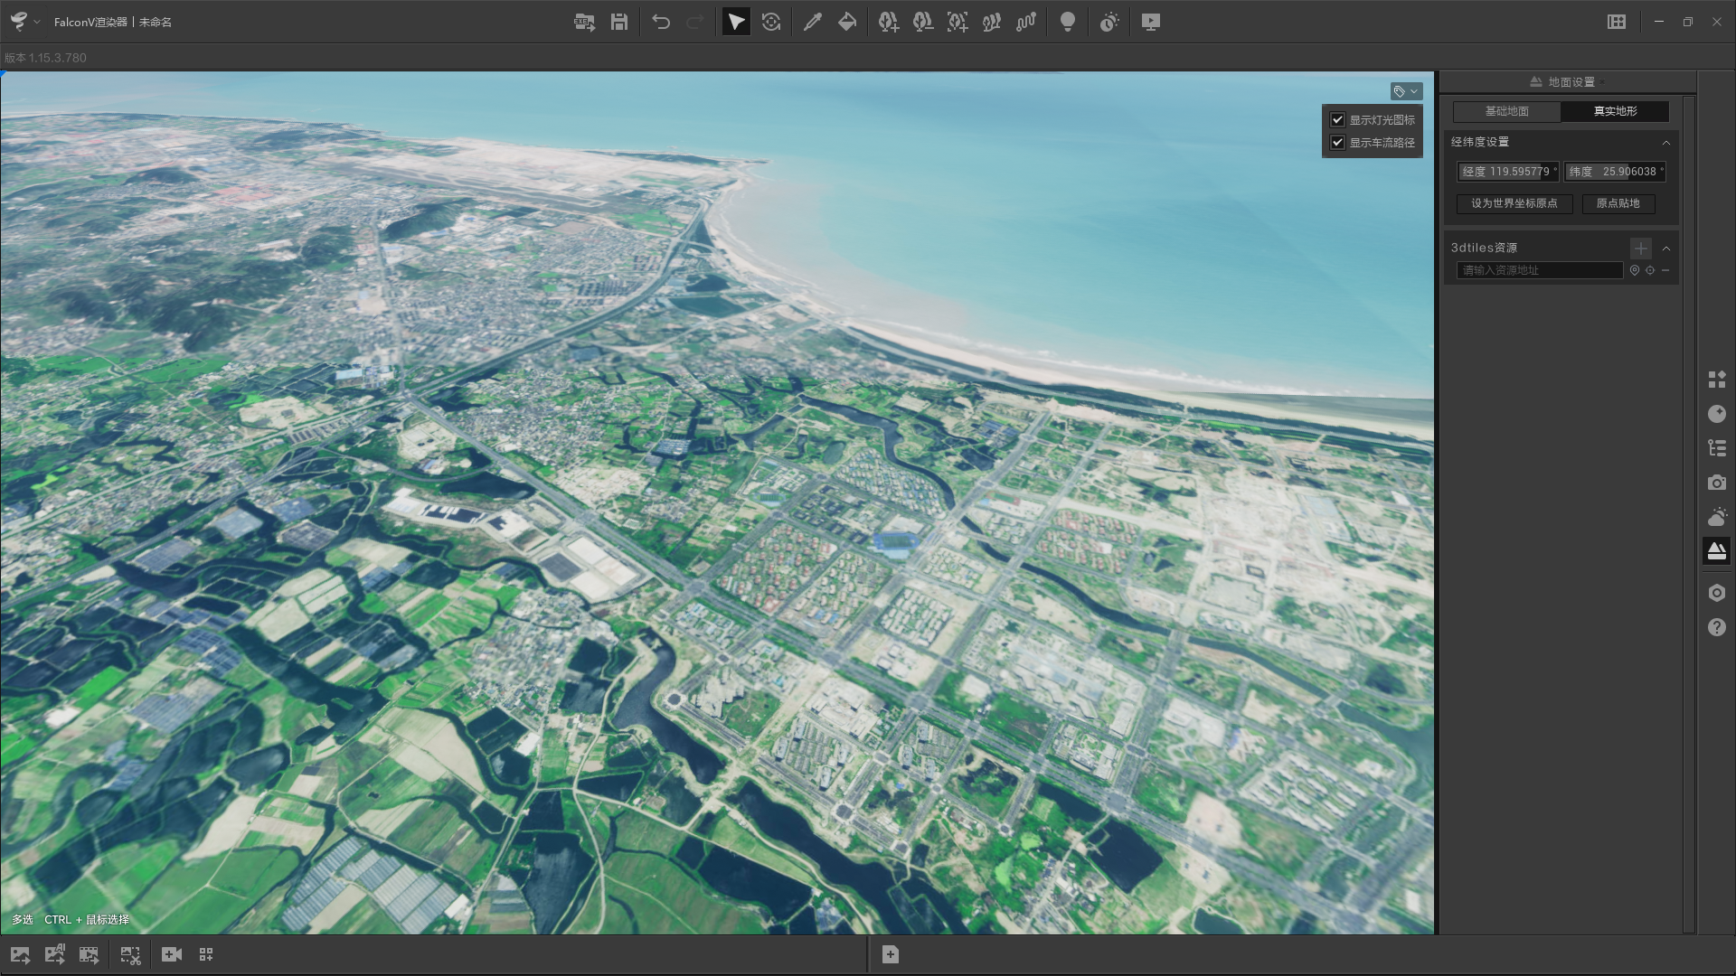Viewport: 1736px width, 976px height.
Task: Open the presentation playback icon
Action: tap(1150, 23)
